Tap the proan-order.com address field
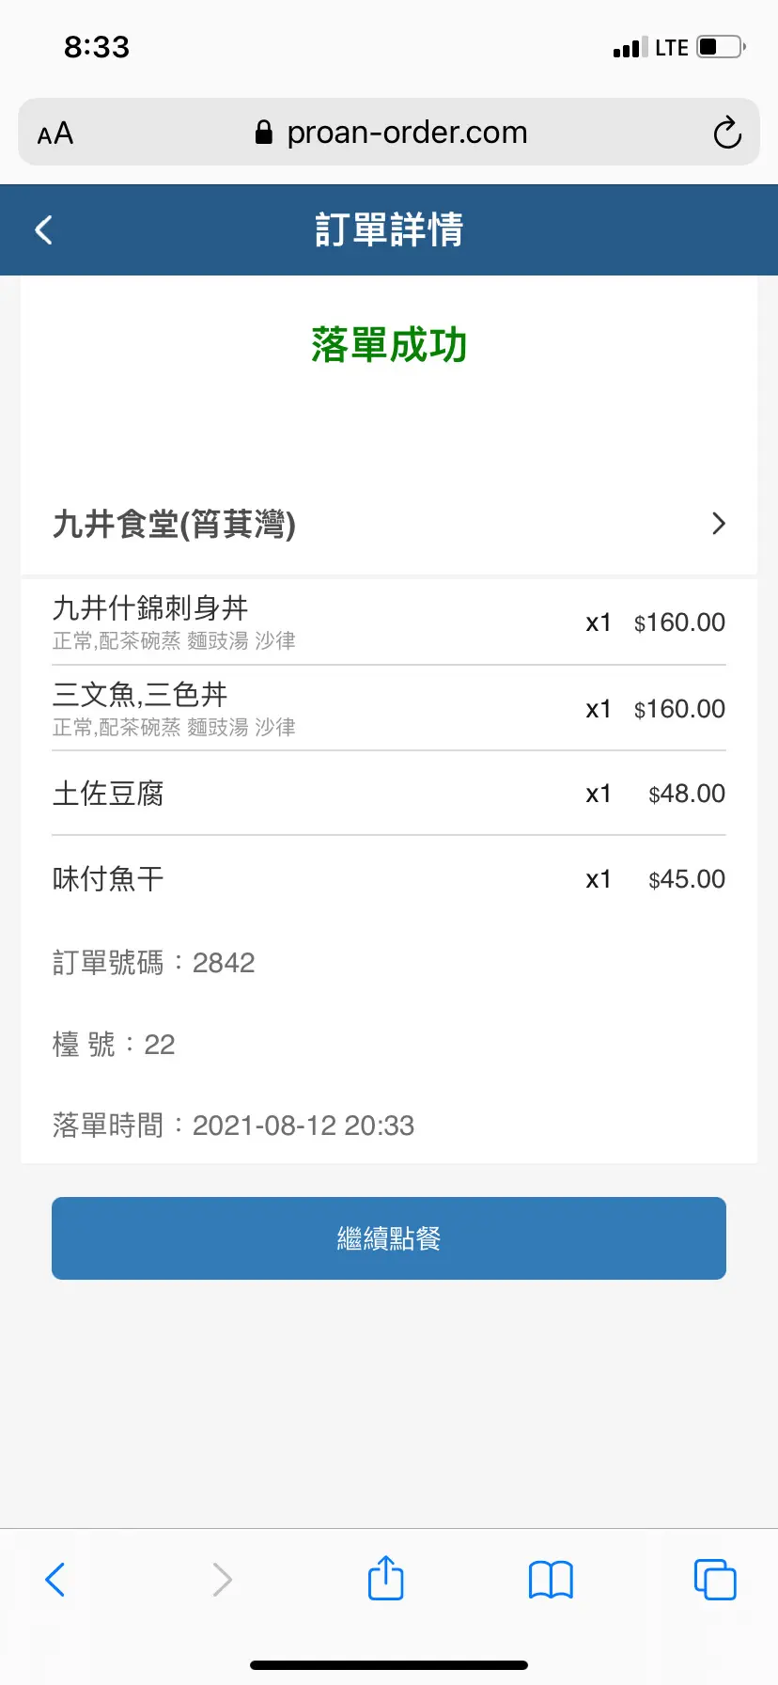 click(407, 133)
